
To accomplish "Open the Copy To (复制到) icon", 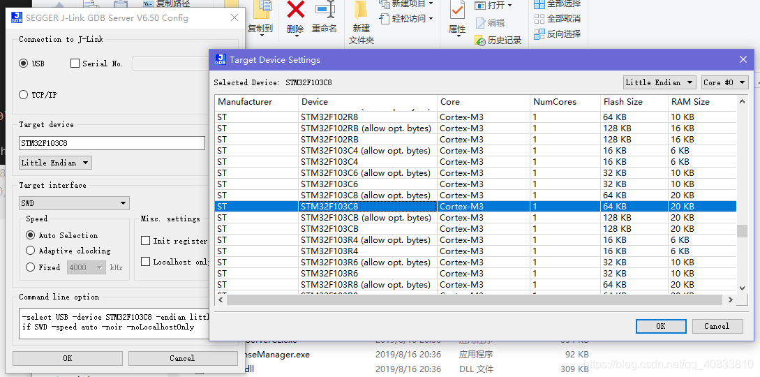I will (x=264, y=10).
